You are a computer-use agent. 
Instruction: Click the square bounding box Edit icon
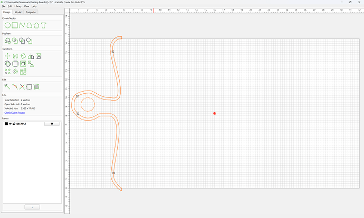[29, 87]
